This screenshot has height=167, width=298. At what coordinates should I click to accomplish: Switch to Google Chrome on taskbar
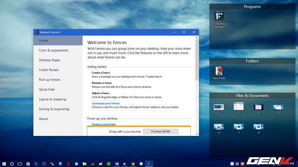click(x=133, y=164)
